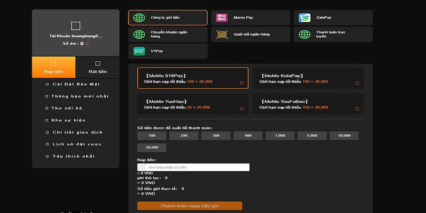Open Lịch sử đặt cược menu item
The image size is (426, 213).
click(x=76, y=144)
